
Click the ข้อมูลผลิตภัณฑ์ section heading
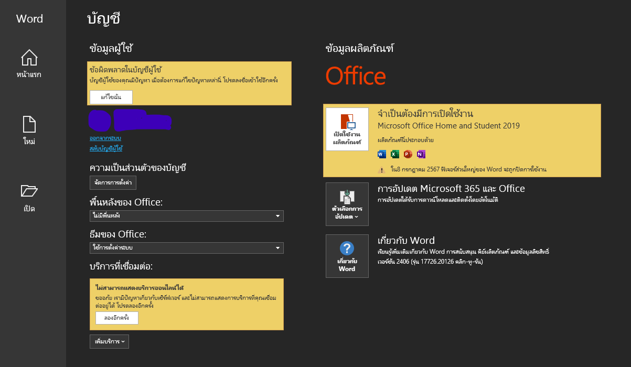[360, 49]
